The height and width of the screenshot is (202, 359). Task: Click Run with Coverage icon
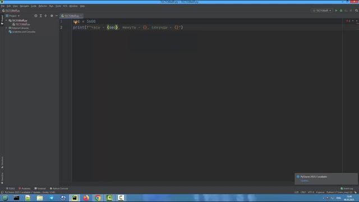point(346,11)
